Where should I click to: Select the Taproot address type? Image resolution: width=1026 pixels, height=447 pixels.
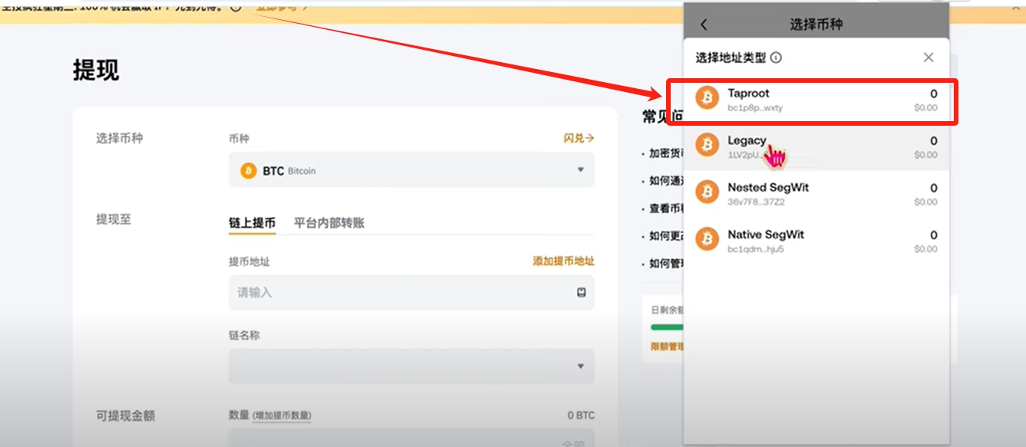click(x=816, y=101)
